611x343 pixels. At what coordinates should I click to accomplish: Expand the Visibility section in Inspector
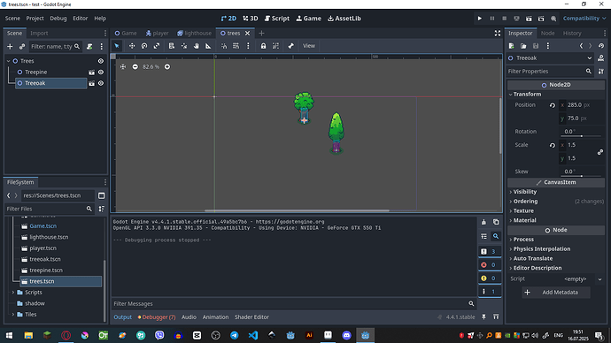525,192
